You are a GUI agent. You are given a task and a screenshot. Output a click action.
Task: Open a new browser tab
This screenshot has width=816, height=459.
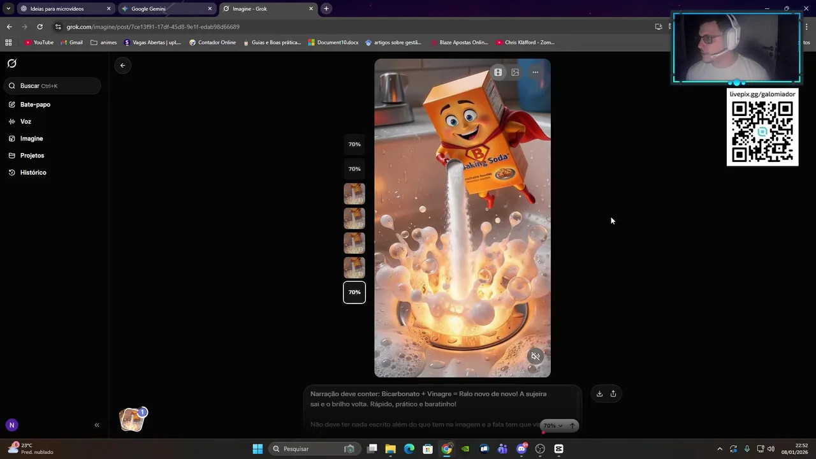click(x=326, y=9)
